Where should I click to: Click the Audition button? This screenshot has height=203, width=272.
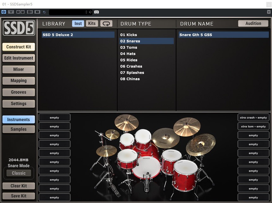click(x=253, y=23)
